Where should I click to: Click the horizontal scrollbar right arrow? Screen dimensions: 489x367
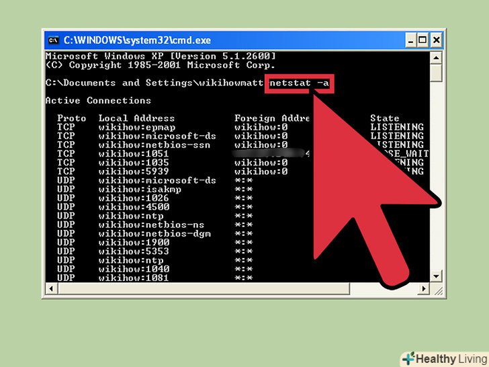423,288
